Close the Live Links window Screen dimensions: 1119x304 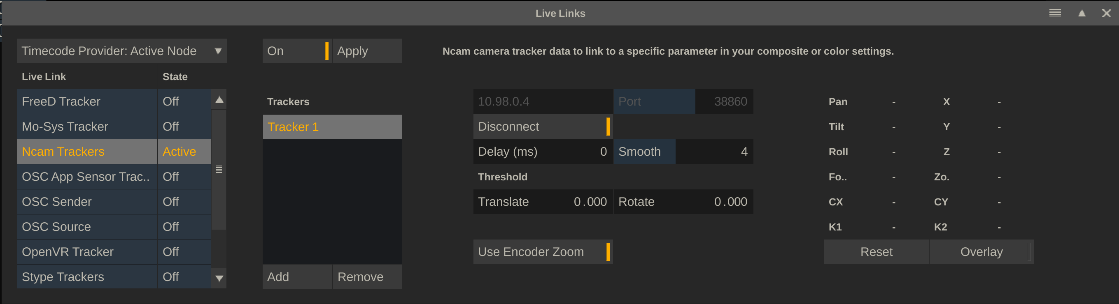1106,14
